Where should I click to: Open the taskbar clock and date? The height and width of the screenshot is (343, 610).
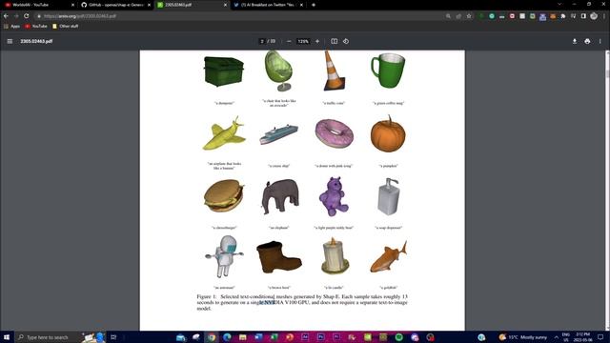tap(582, 337)
